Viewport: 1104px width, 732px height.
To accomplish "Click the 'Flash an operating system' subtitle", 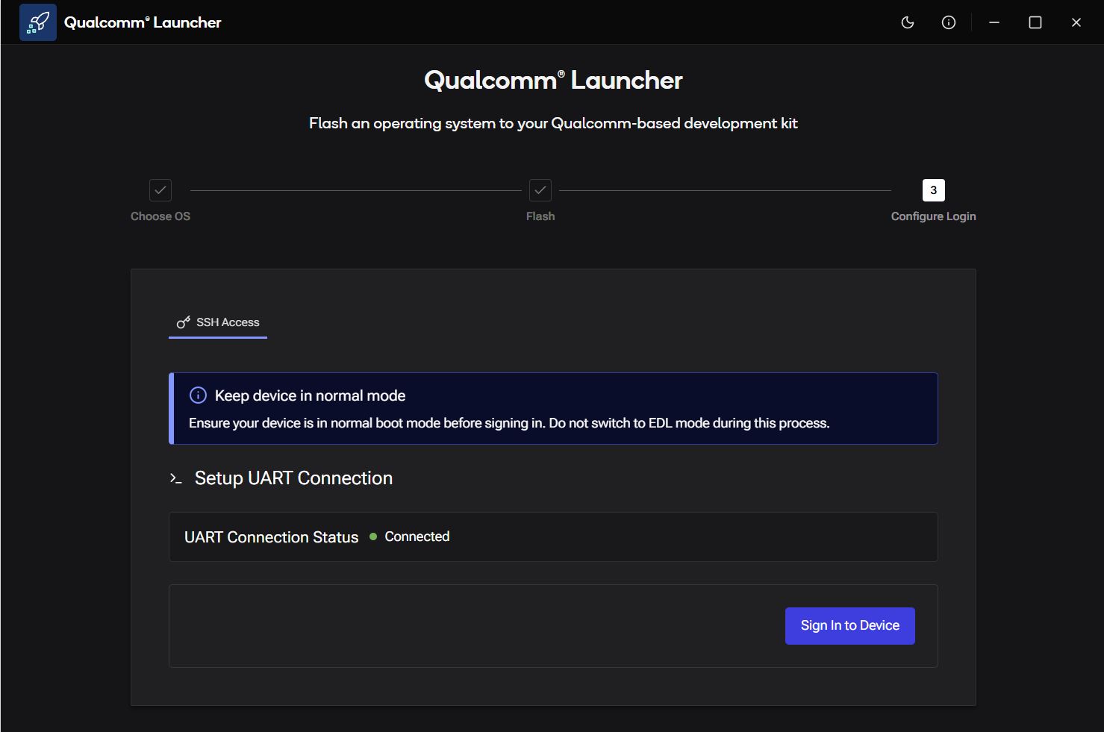I will point(553,123).
